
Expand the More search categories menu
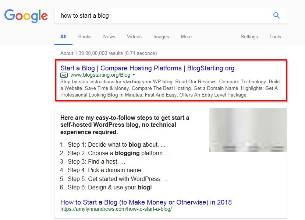tap(186, 36)
